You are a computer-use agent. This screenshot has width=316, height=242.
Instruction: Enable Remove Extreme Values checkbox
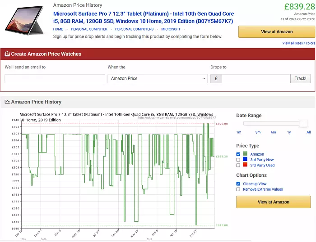tap(238, 189)
